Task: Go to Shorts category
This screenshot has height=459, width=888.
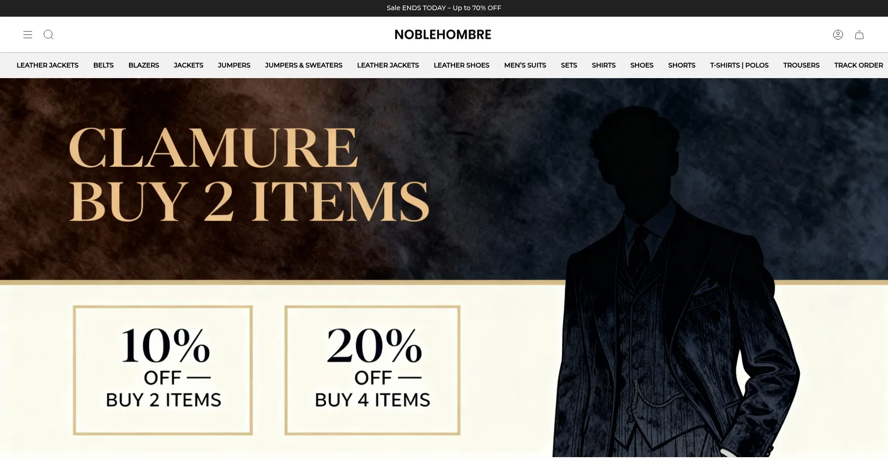Action: [682, 65]
